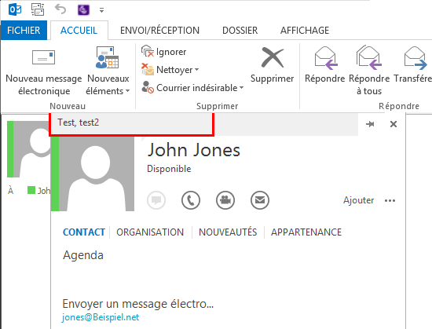432x329 pixels.
Task: Click the Répondre envelope icon
Action: click(x=326, y=58)
